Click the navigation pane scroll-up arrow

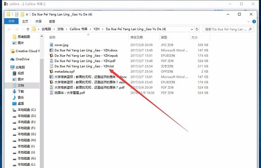(x=42, y=36)
